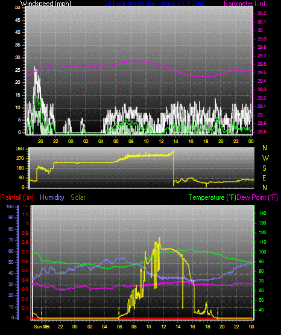The height and width of the screenshot is (335, 281).
Task: Click the red 0.2 on the rainfall axis
Action: coord(25,299)
